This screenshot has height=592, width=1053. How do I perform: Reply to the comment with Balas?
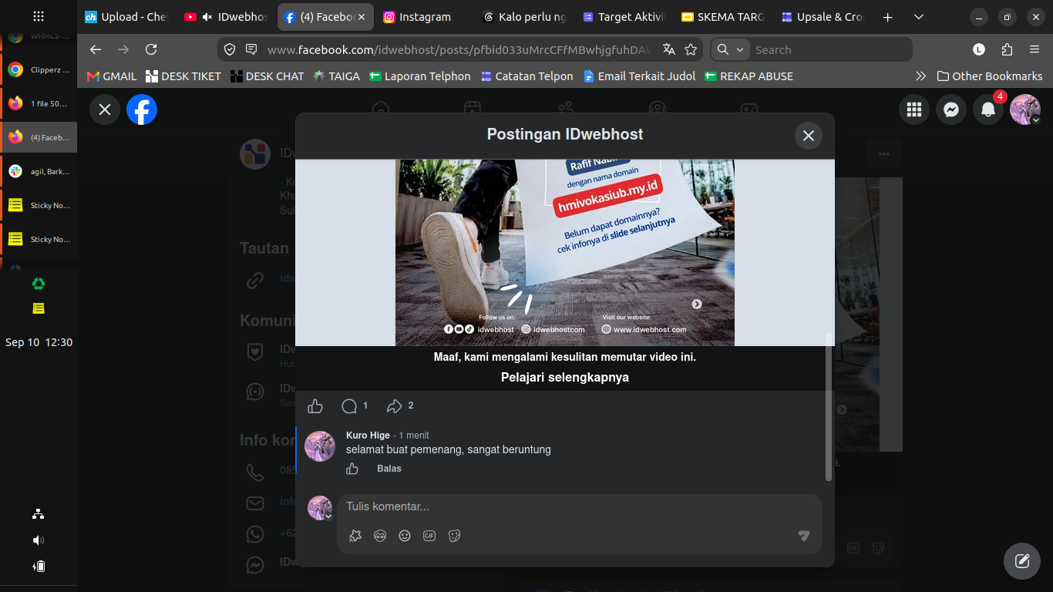pos(389,469)
